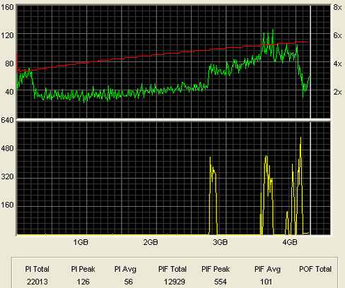Screen dimensions: 345x288
Task: Select the PI Peak value 126
Action: point(83,282)
